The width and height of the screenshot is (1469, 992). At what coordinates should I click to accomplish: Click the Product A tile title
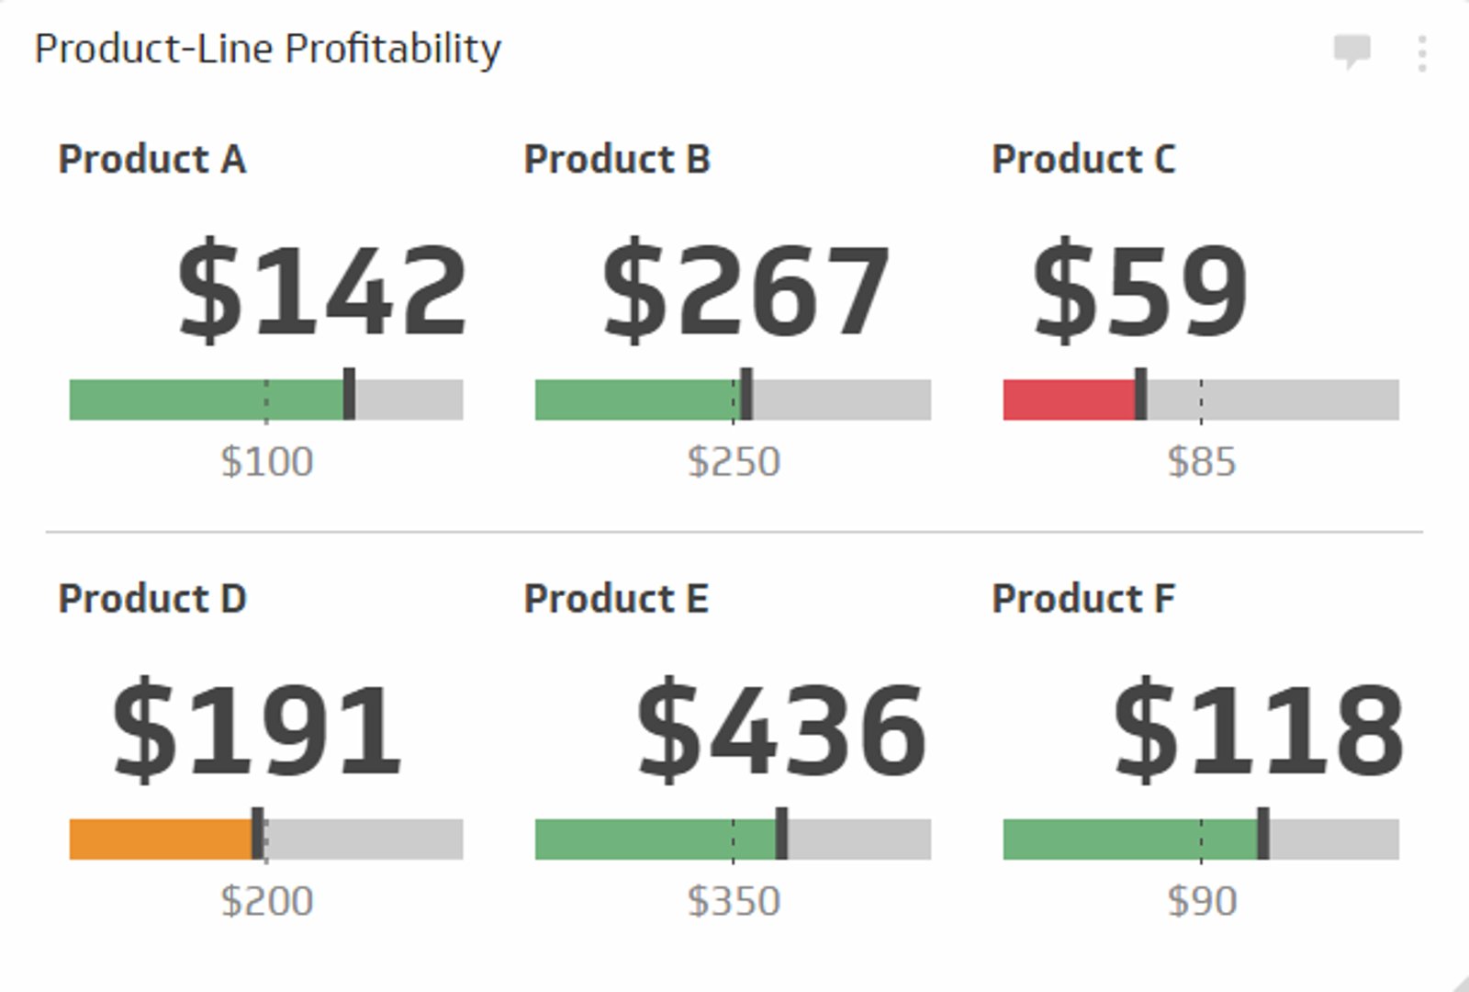click(152, 159)
